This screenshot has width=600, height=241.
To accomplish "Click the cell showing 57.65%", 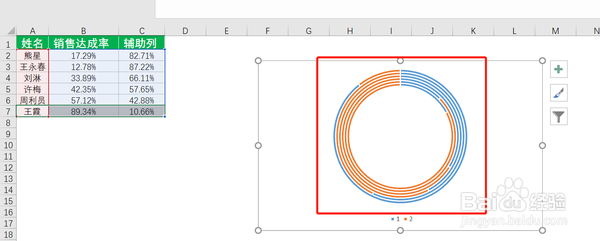I will coord(142,89).
